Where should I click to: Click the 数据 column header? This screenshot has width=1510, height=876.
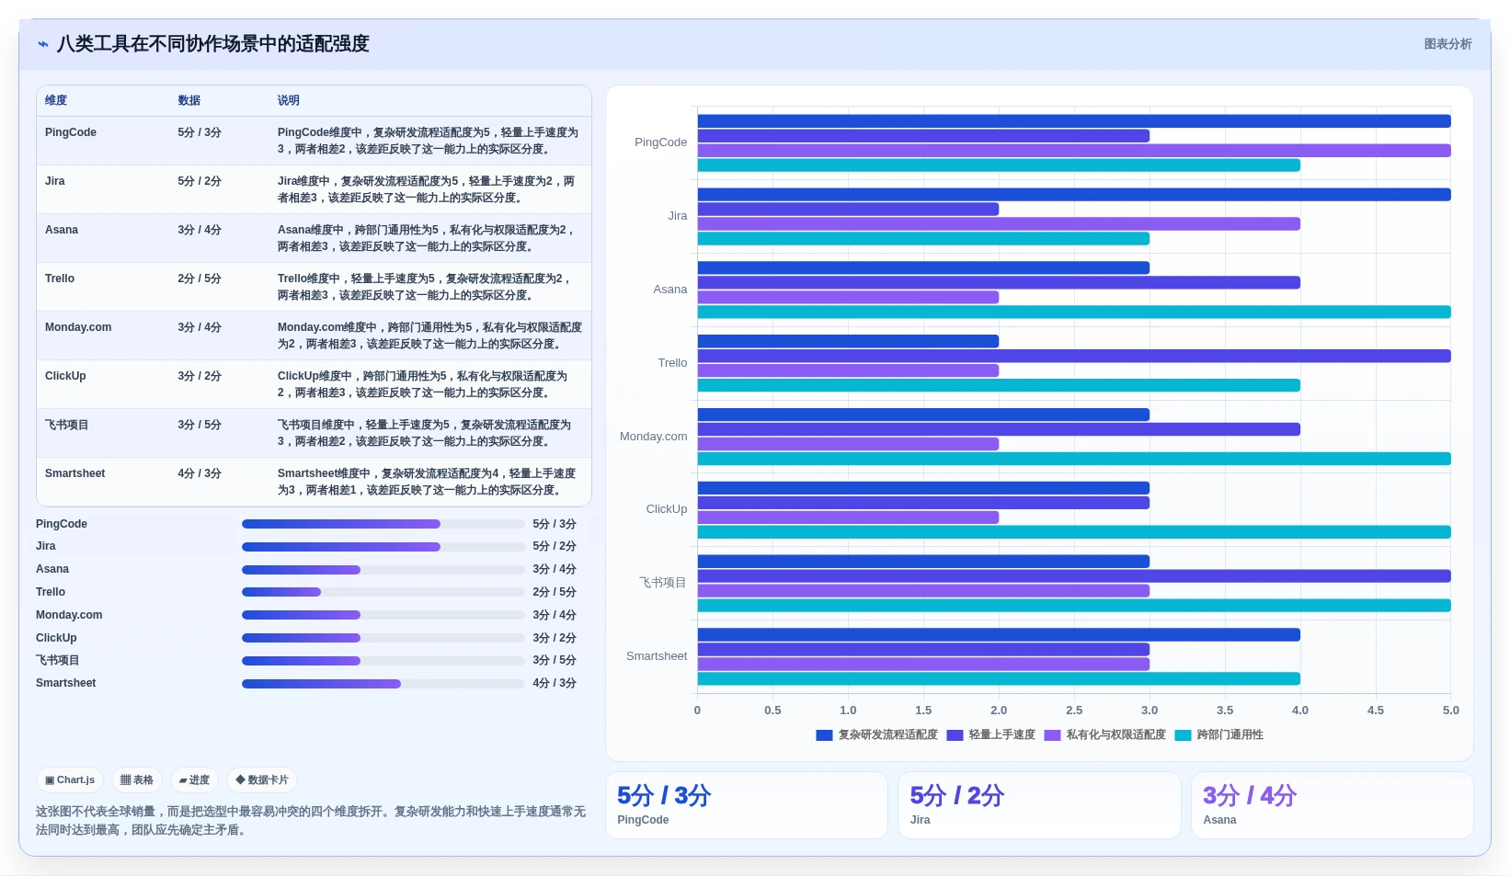tap(189, 101)
